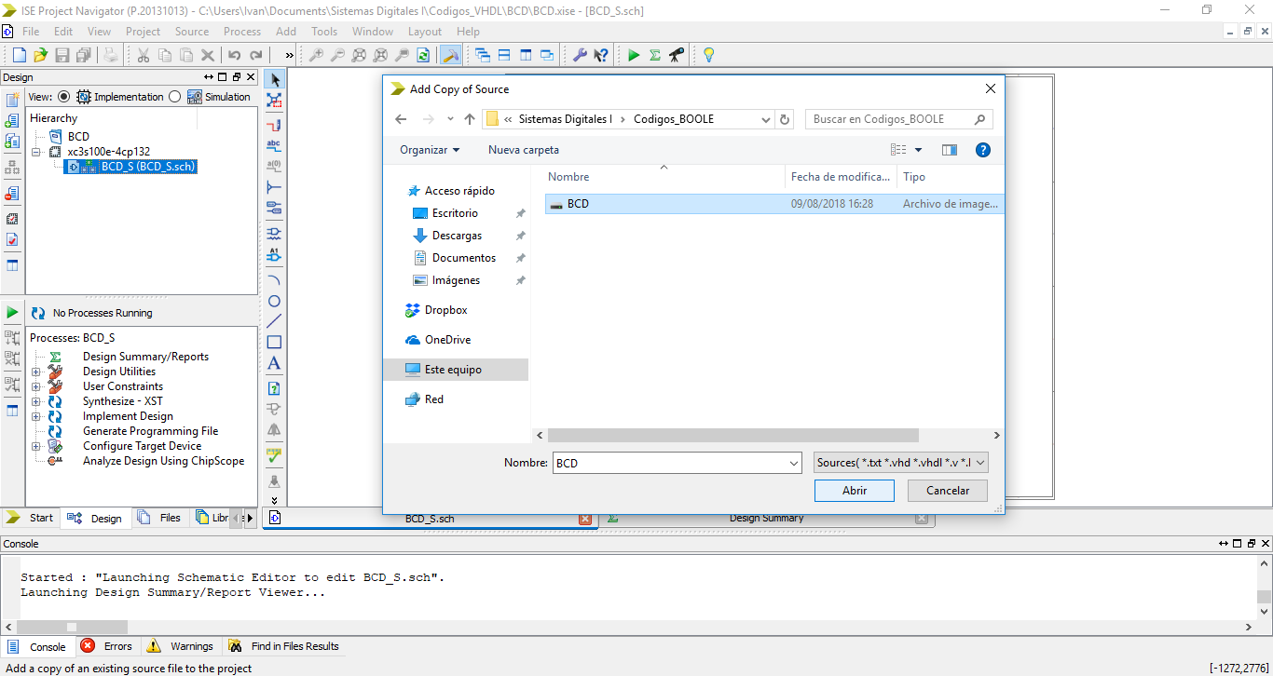Open the Nombre filename dropdown arrow

click(x=794, y=463)
